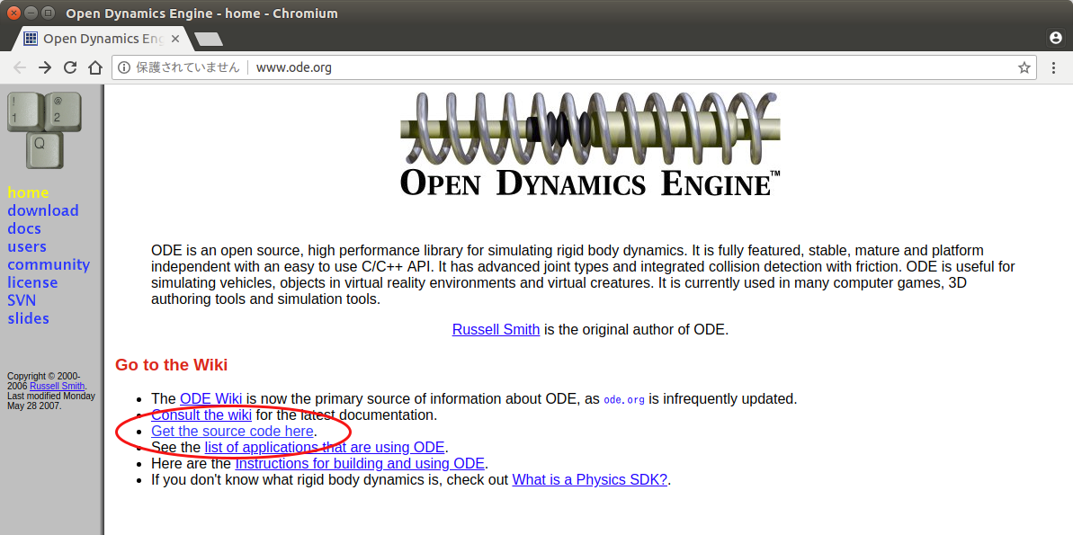Click the keyboard keys logo image

click(x=43, y=130)
